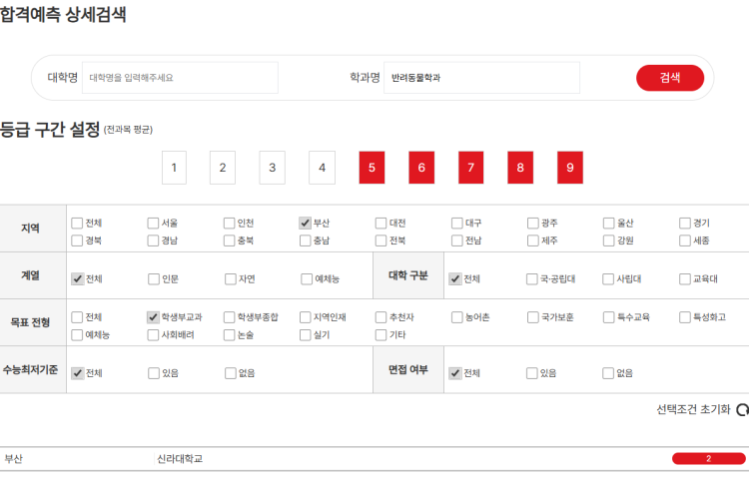Check the 강원 region checkbox
This screenshot has width=749, height=479.
coord(608,240)
